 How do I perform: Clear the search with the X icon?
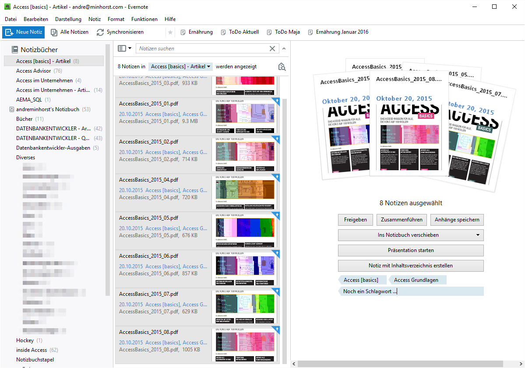click(x=272, y=49)
